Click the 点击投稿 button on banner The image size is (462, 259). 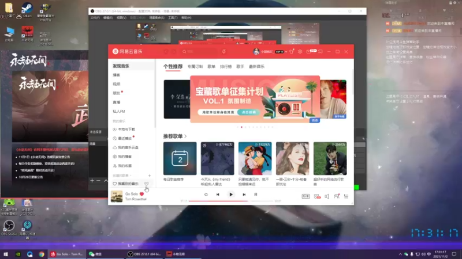point(249,112)
